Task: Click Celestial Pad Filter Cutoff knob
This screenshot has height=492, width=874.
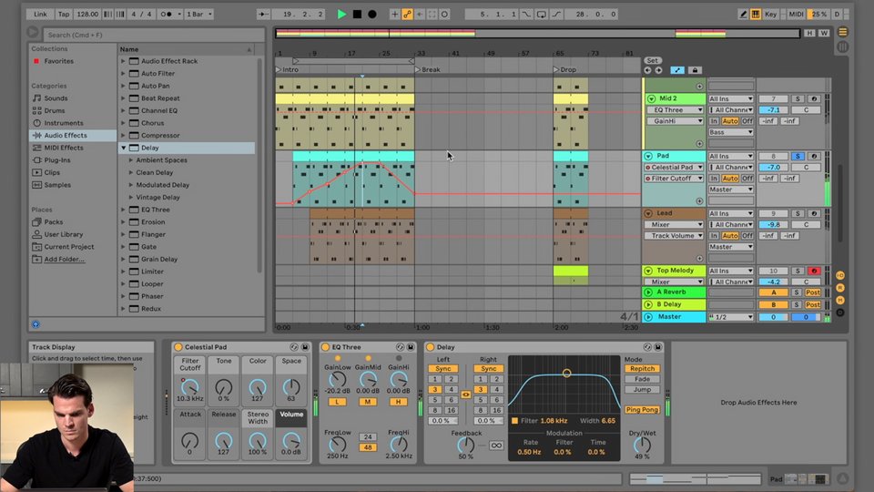Action: 189,386
